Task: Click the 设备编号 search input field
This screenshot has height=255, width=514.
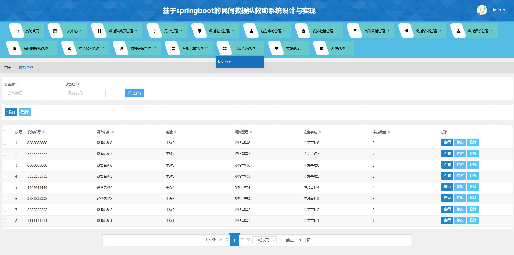Action: pos(24,93)
